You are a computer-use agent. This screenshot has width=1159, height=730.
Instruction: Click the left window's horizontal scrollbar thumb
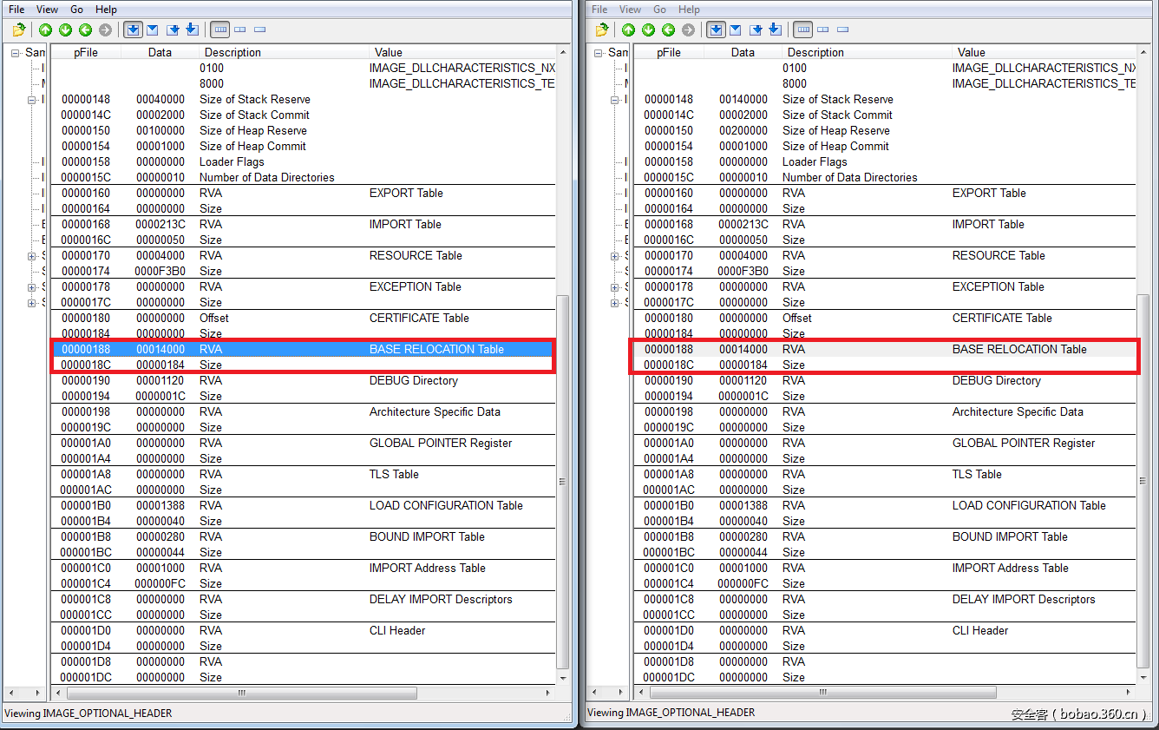point(241,693)
